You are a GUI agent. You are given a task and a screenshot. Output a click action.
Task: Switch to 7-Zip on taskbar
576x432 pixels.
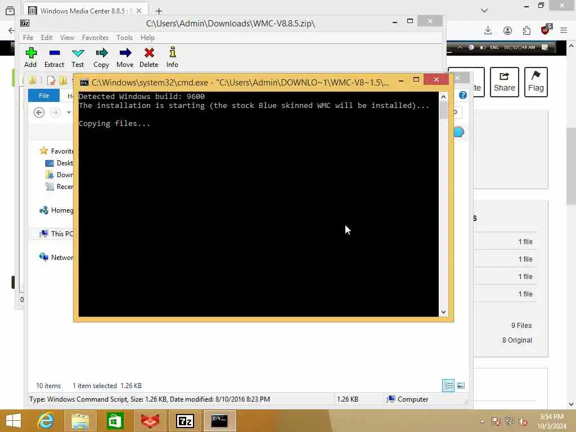(184, 421)
